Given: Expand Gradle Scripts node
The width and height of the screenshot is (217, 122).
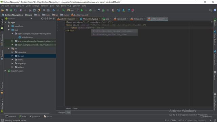Looking at the screenshot, I should 5,71.
